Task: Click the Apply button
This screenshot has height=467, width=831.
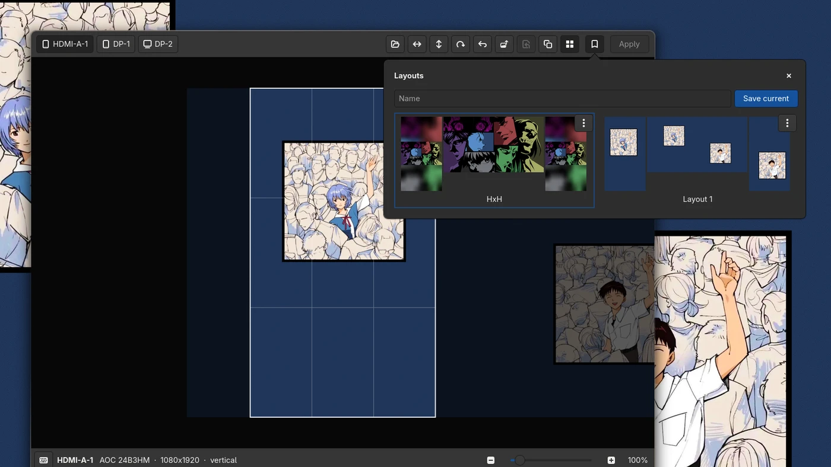Action: [629, 44]
